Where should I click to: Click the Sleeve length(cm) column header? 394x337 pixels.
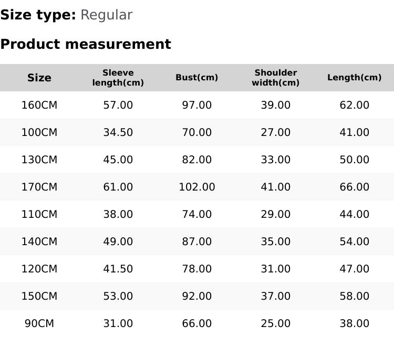118,78
